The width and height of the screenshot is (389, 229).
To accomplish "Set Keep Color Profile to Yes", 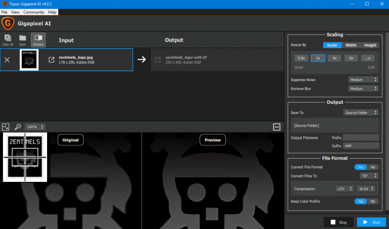I will click(x=361, y=201).
